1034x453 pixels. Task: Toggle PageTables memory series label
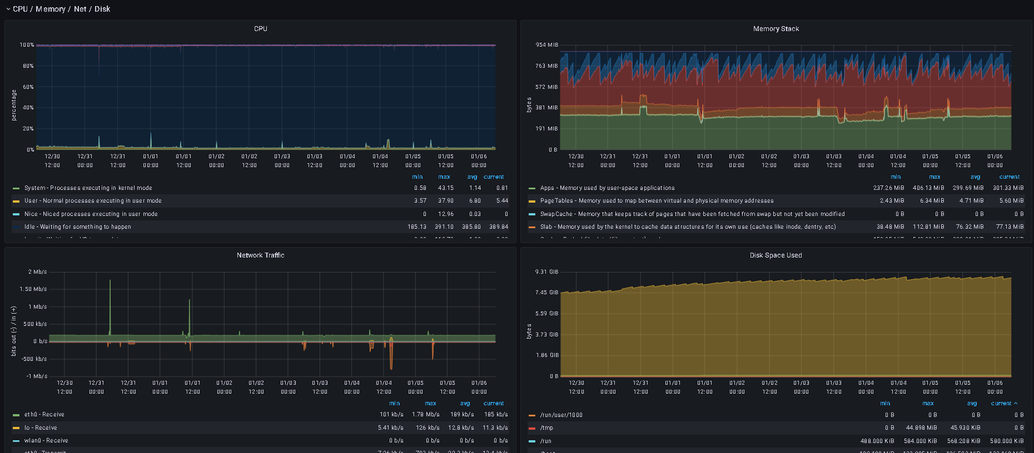[657, 201]
